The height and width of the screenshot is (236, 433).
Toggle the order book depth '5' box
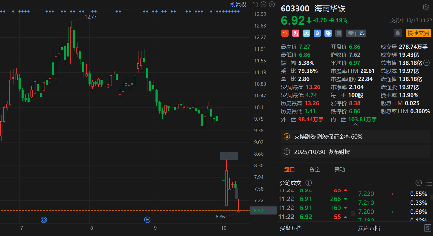tap(428, 228)
